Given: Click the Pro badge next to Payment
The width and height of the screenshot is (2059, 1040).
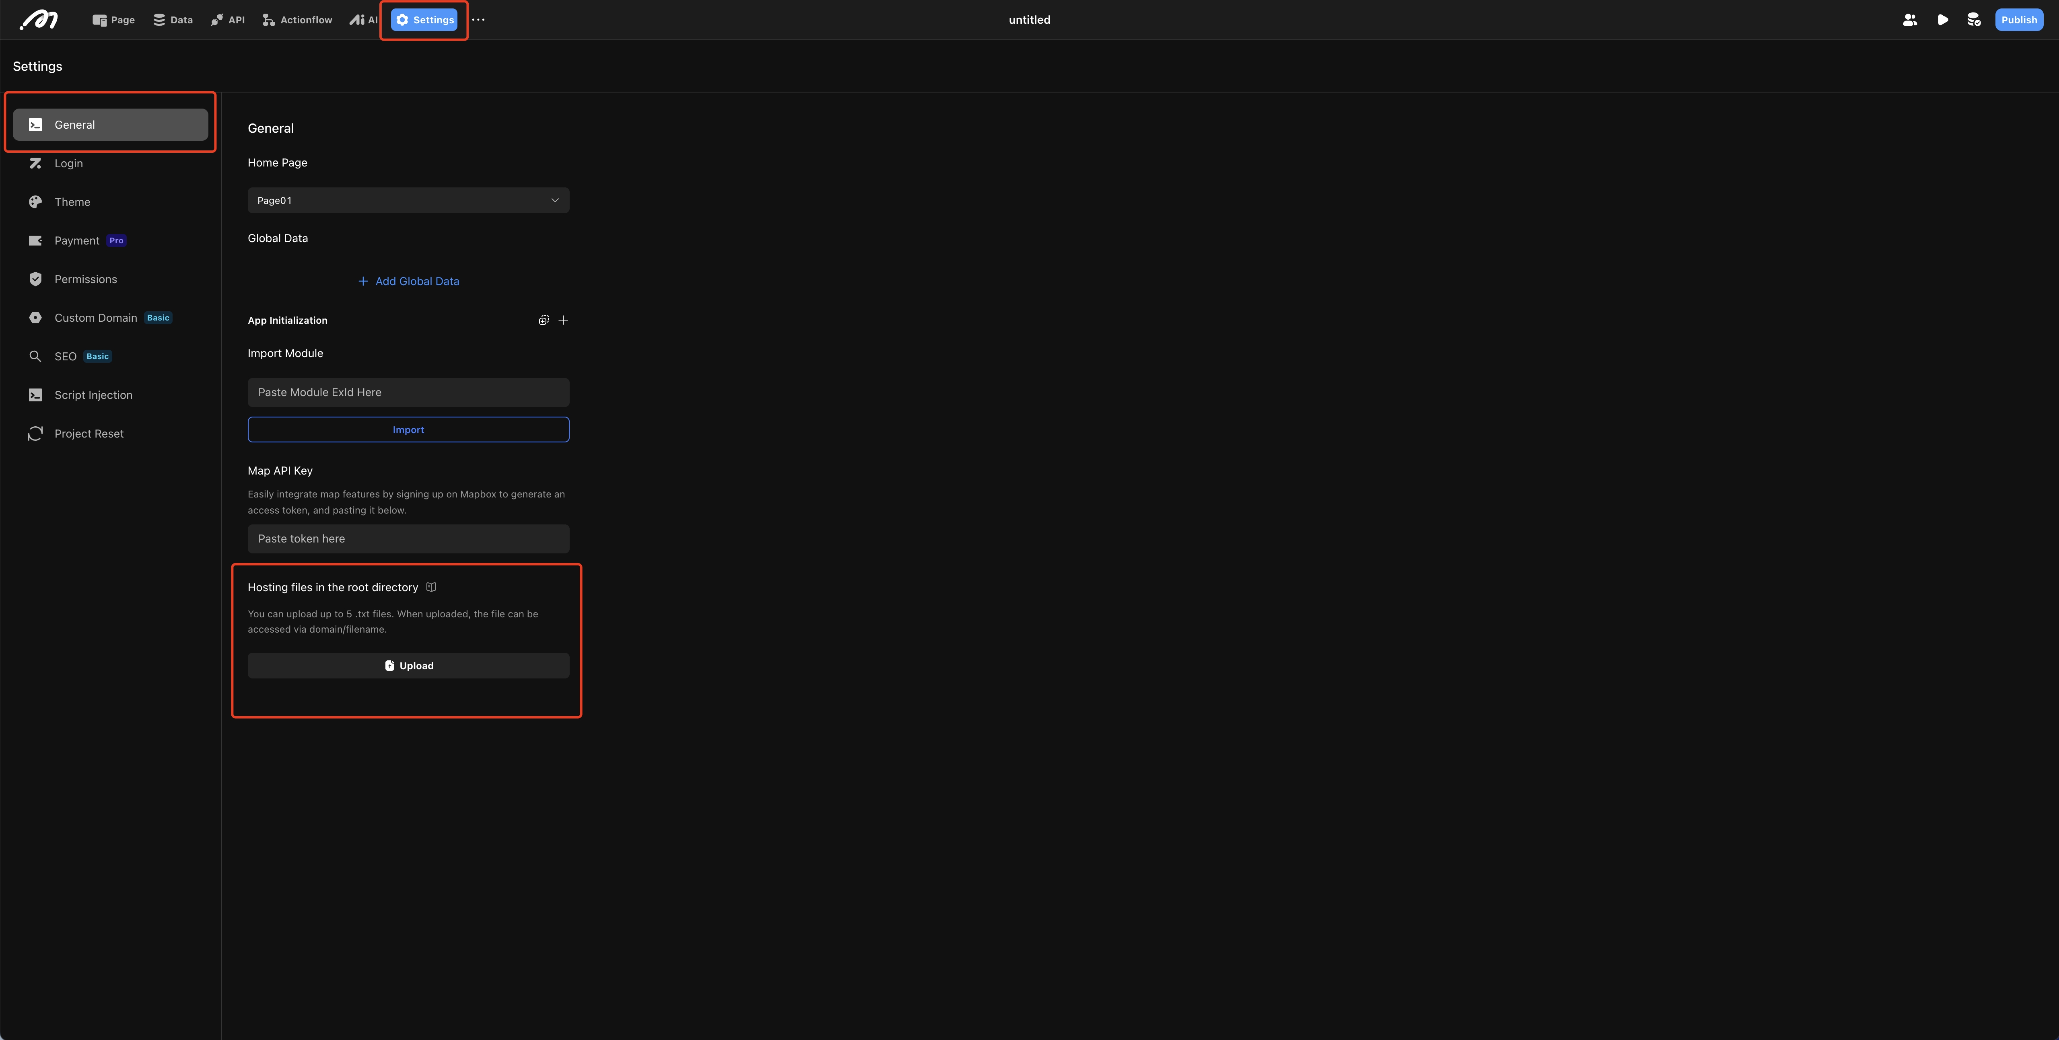Looking at the screenshot, I should click(x=117, y=240).
